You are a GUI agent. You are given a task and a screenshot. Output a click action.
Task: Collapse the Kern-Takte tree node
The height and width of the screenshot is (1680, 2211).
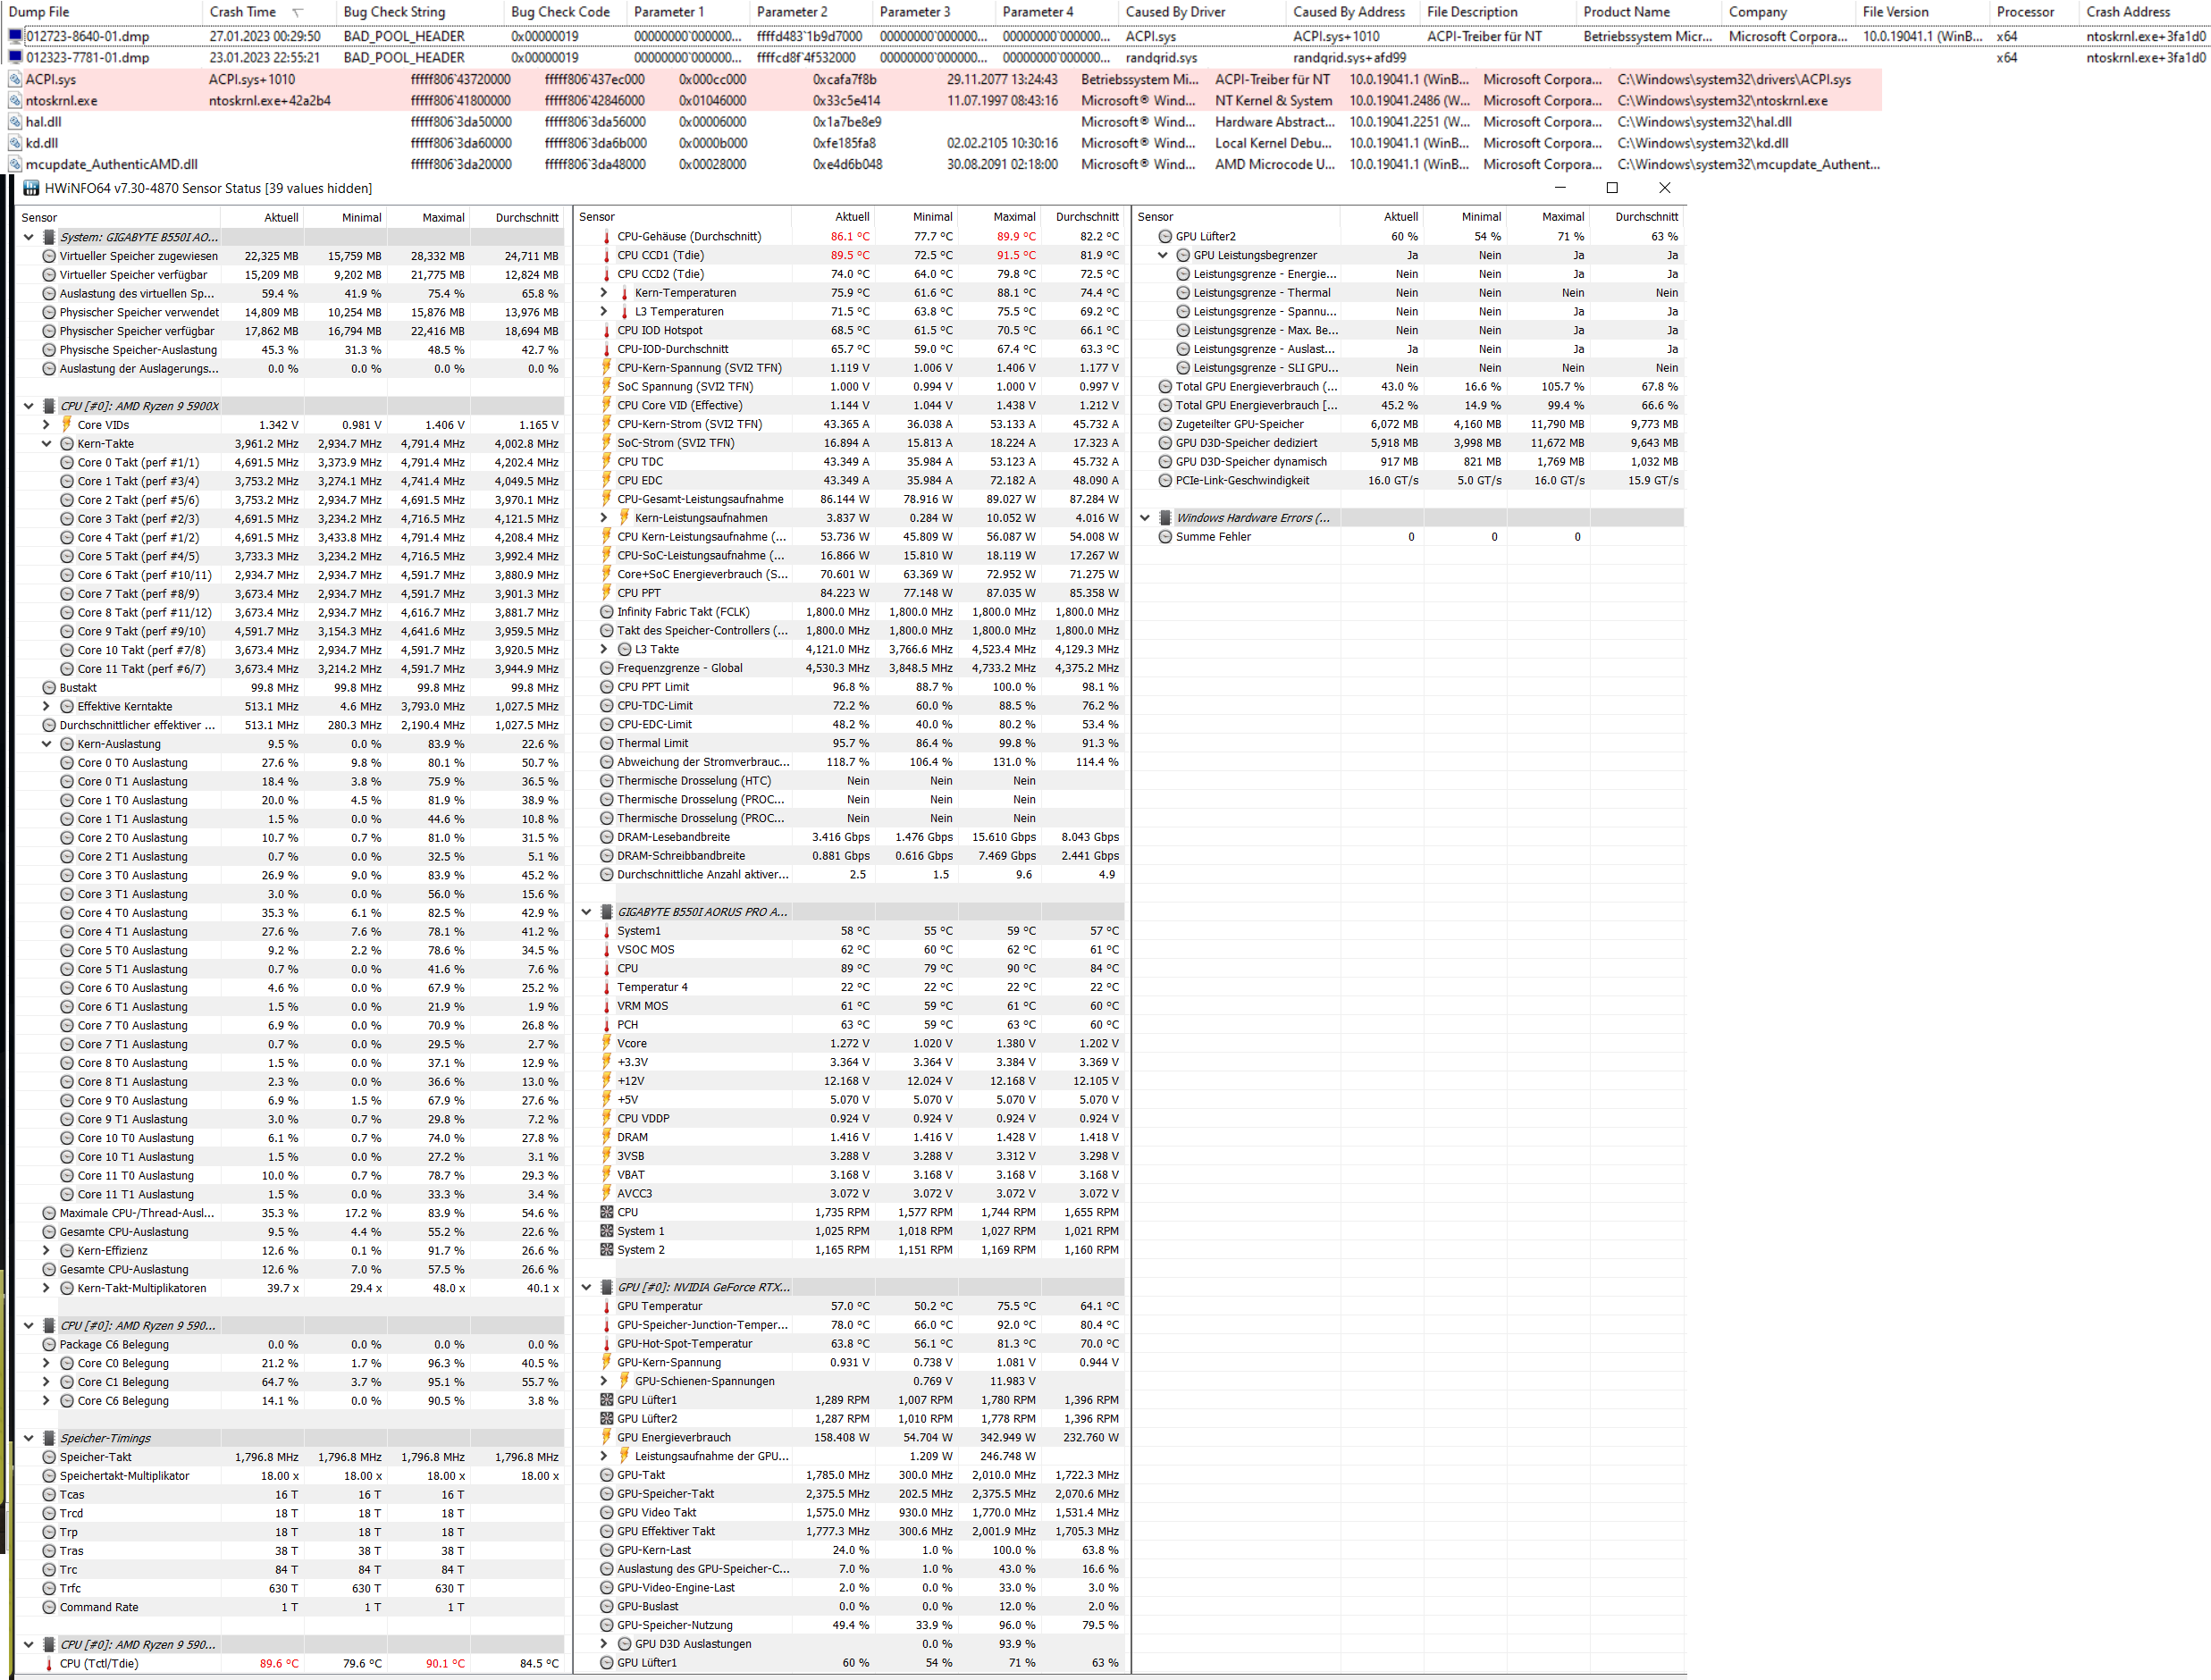[x=46, y=444]
